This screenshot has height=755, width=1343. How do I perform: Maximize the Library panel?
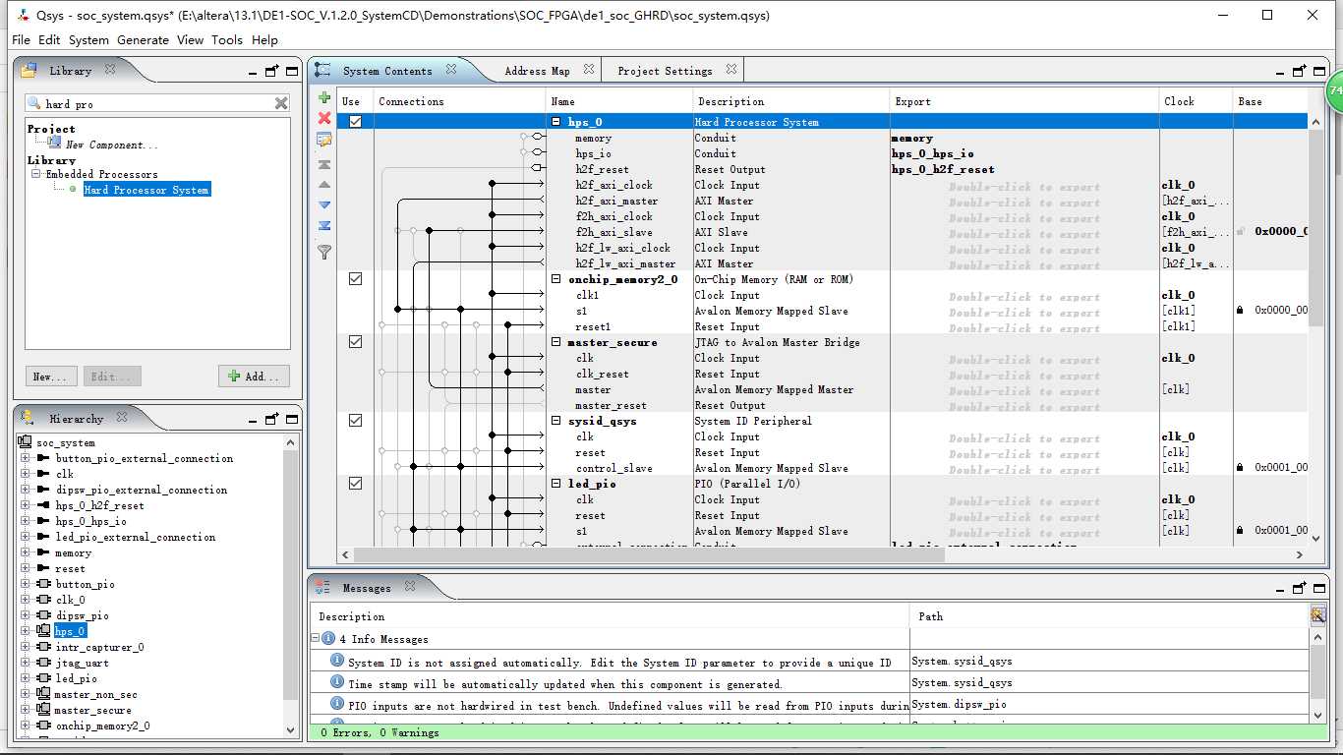292,71
